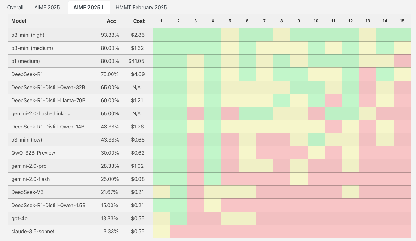Click the N/A cost for DeepSeek-R1-Distill-Qwen-32B
Viewport: 416px width, 241px height.
coord(138,87)
